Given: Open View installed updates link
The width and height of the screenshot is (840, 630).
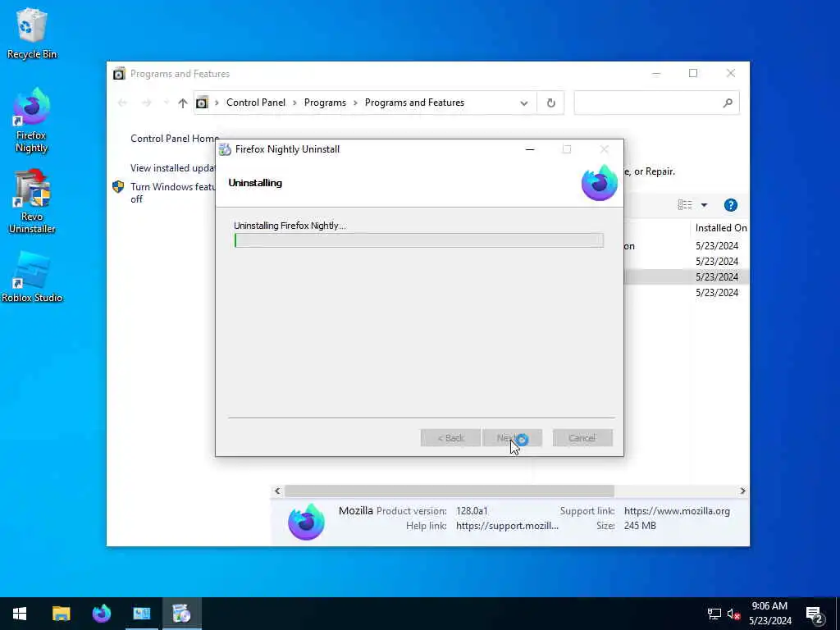Looking at the screenshot, I should click(173, 167).
